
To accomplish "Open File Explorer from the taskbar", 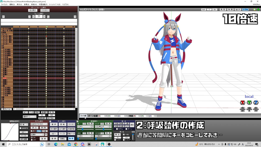I will [x=63, y=144].
